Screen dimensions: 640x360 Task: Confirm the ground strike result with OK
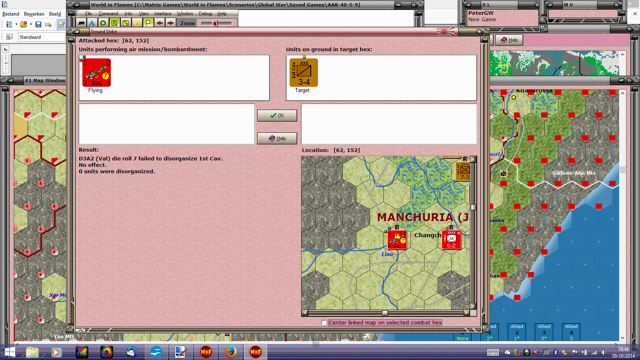[277, 116]
